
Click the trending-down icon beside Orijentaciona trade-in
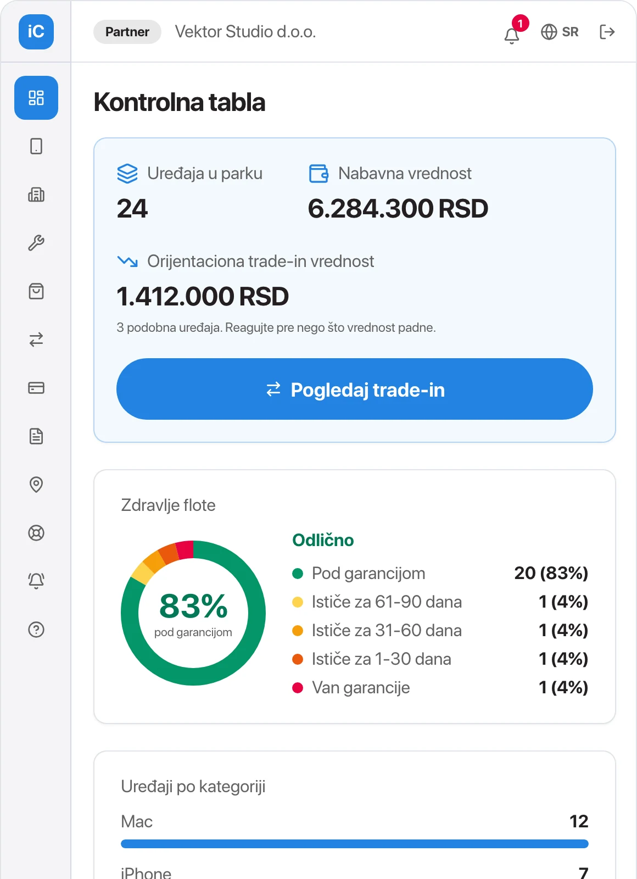(x=127, y=262)
